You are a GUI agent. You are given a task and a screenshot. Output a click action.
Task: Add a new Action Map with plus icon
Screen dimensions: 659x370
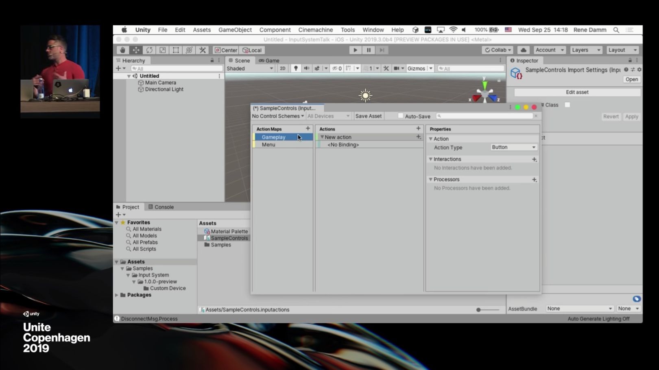308,128
